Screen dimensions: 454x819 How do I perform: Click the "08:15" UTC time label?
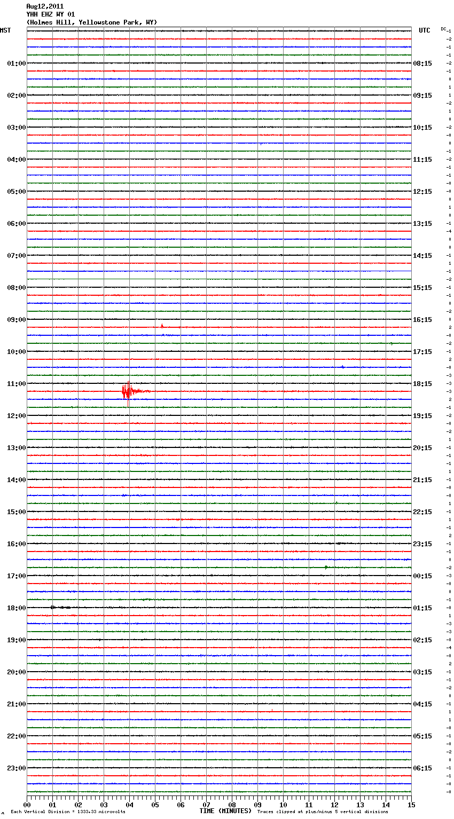pyautogui.click(x=422, y=64)
